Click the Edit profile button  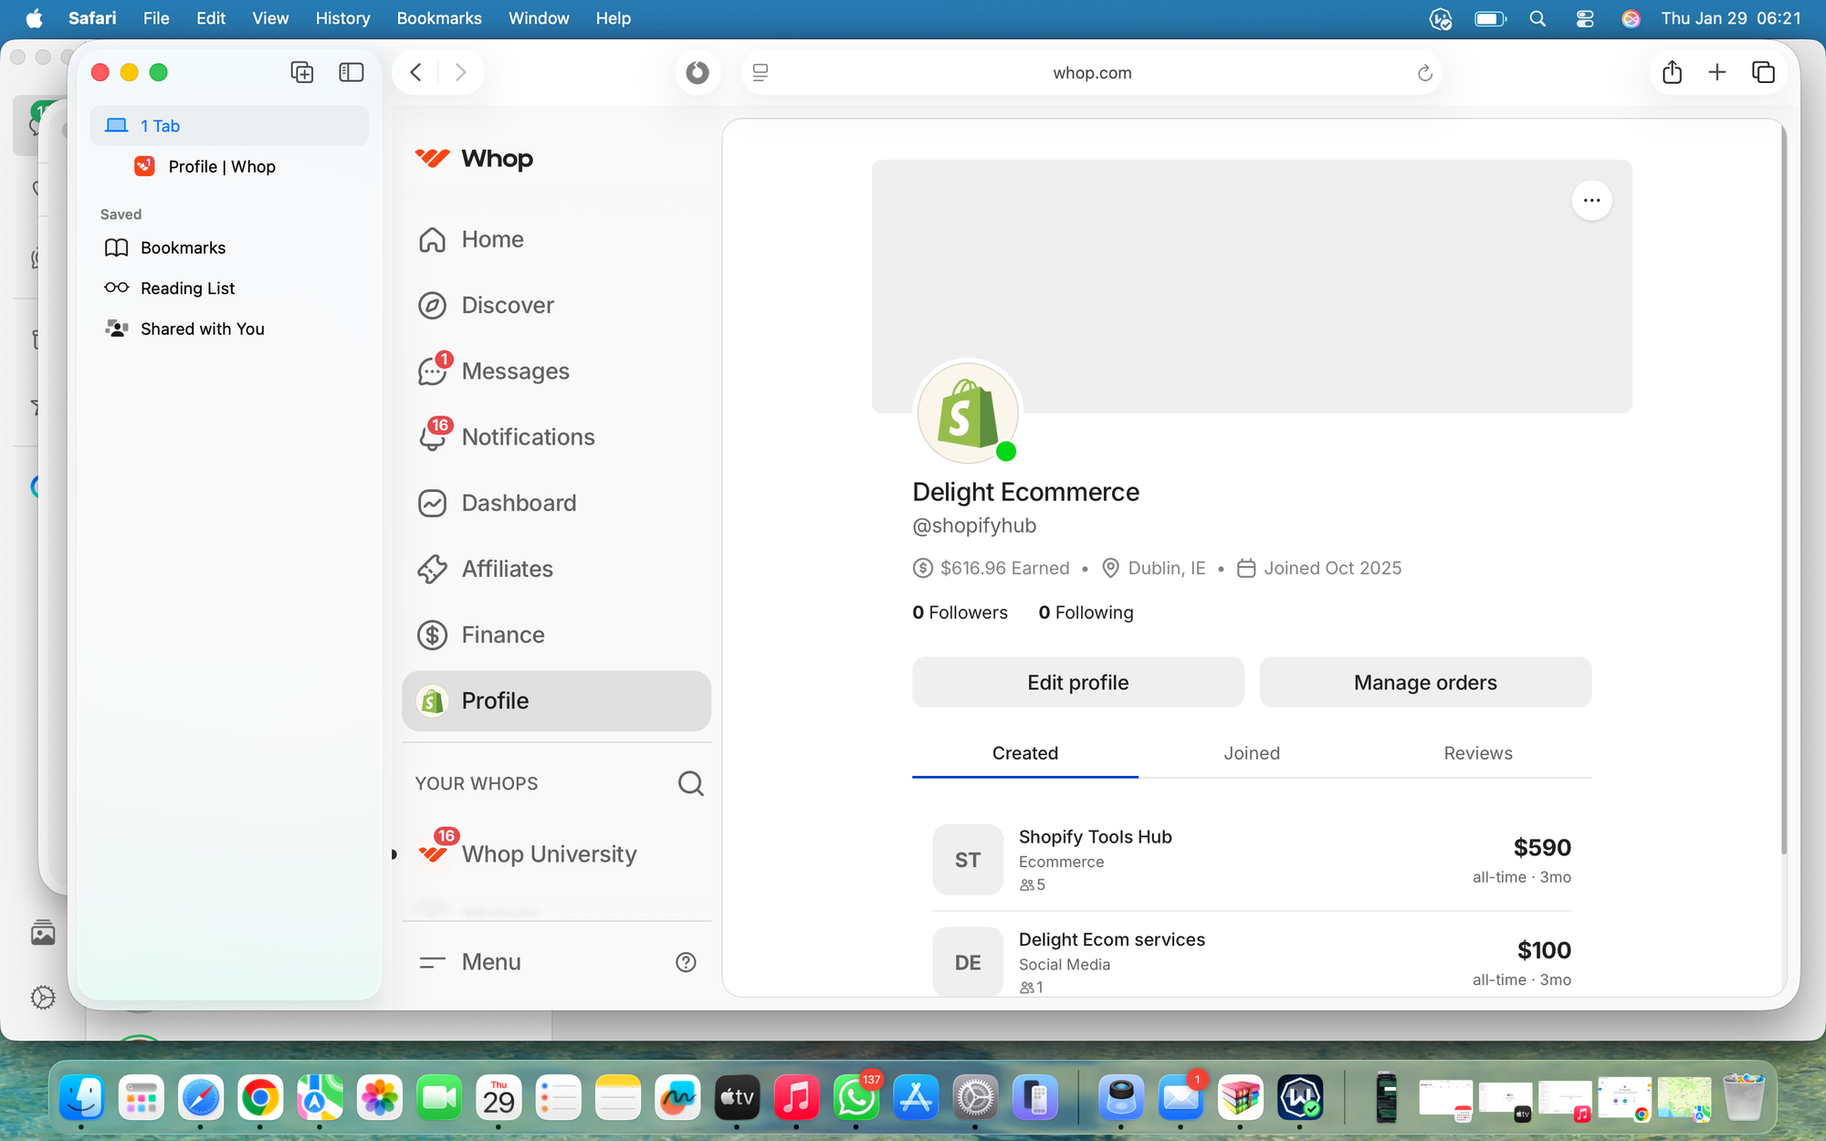(1077, 683)
